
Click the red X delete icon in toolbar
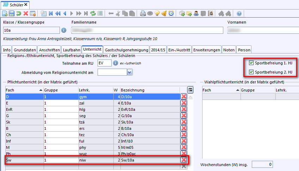26,14
